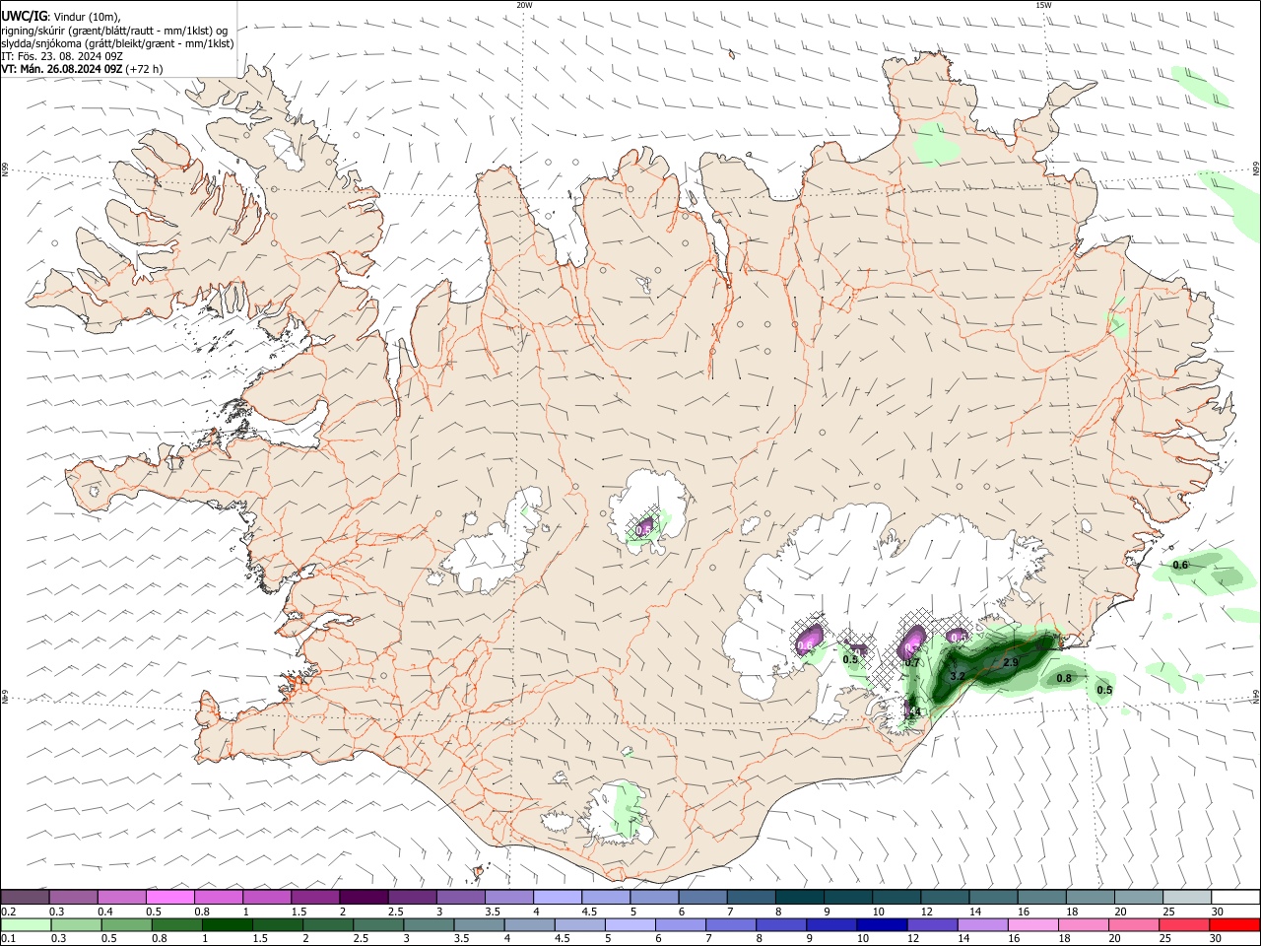This screenshot has height=946, width=1261.
Task: Select the greyish-purple 0.2 snow legend swatch
Action: 26,897
